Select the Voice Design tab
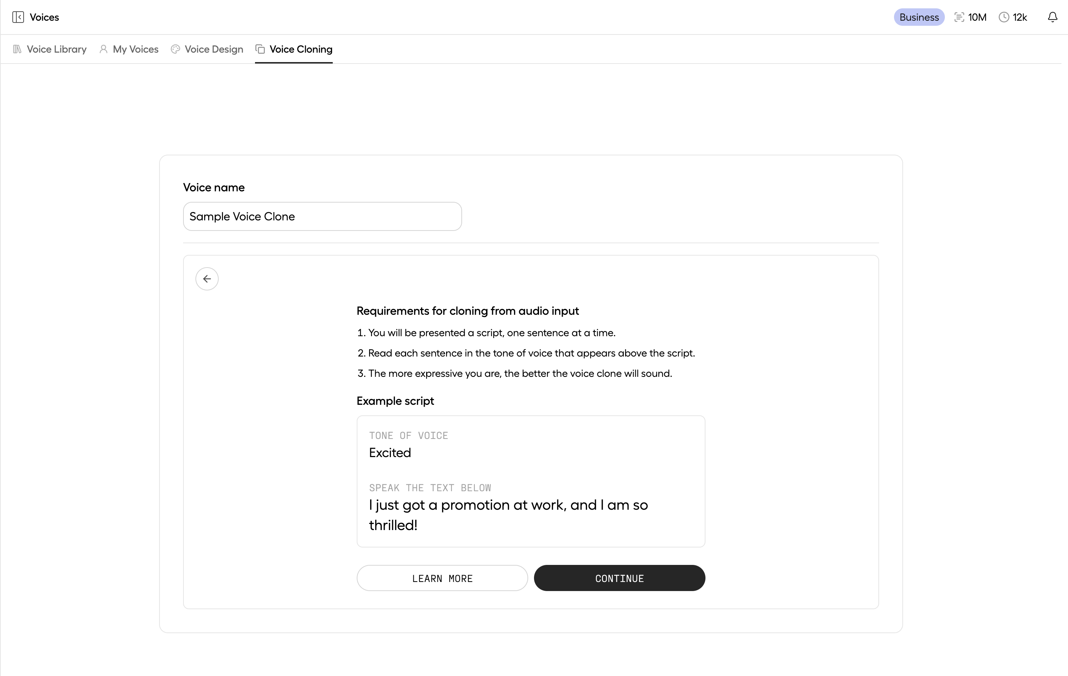Viewport: 1068px width, 676px height. 214,49
